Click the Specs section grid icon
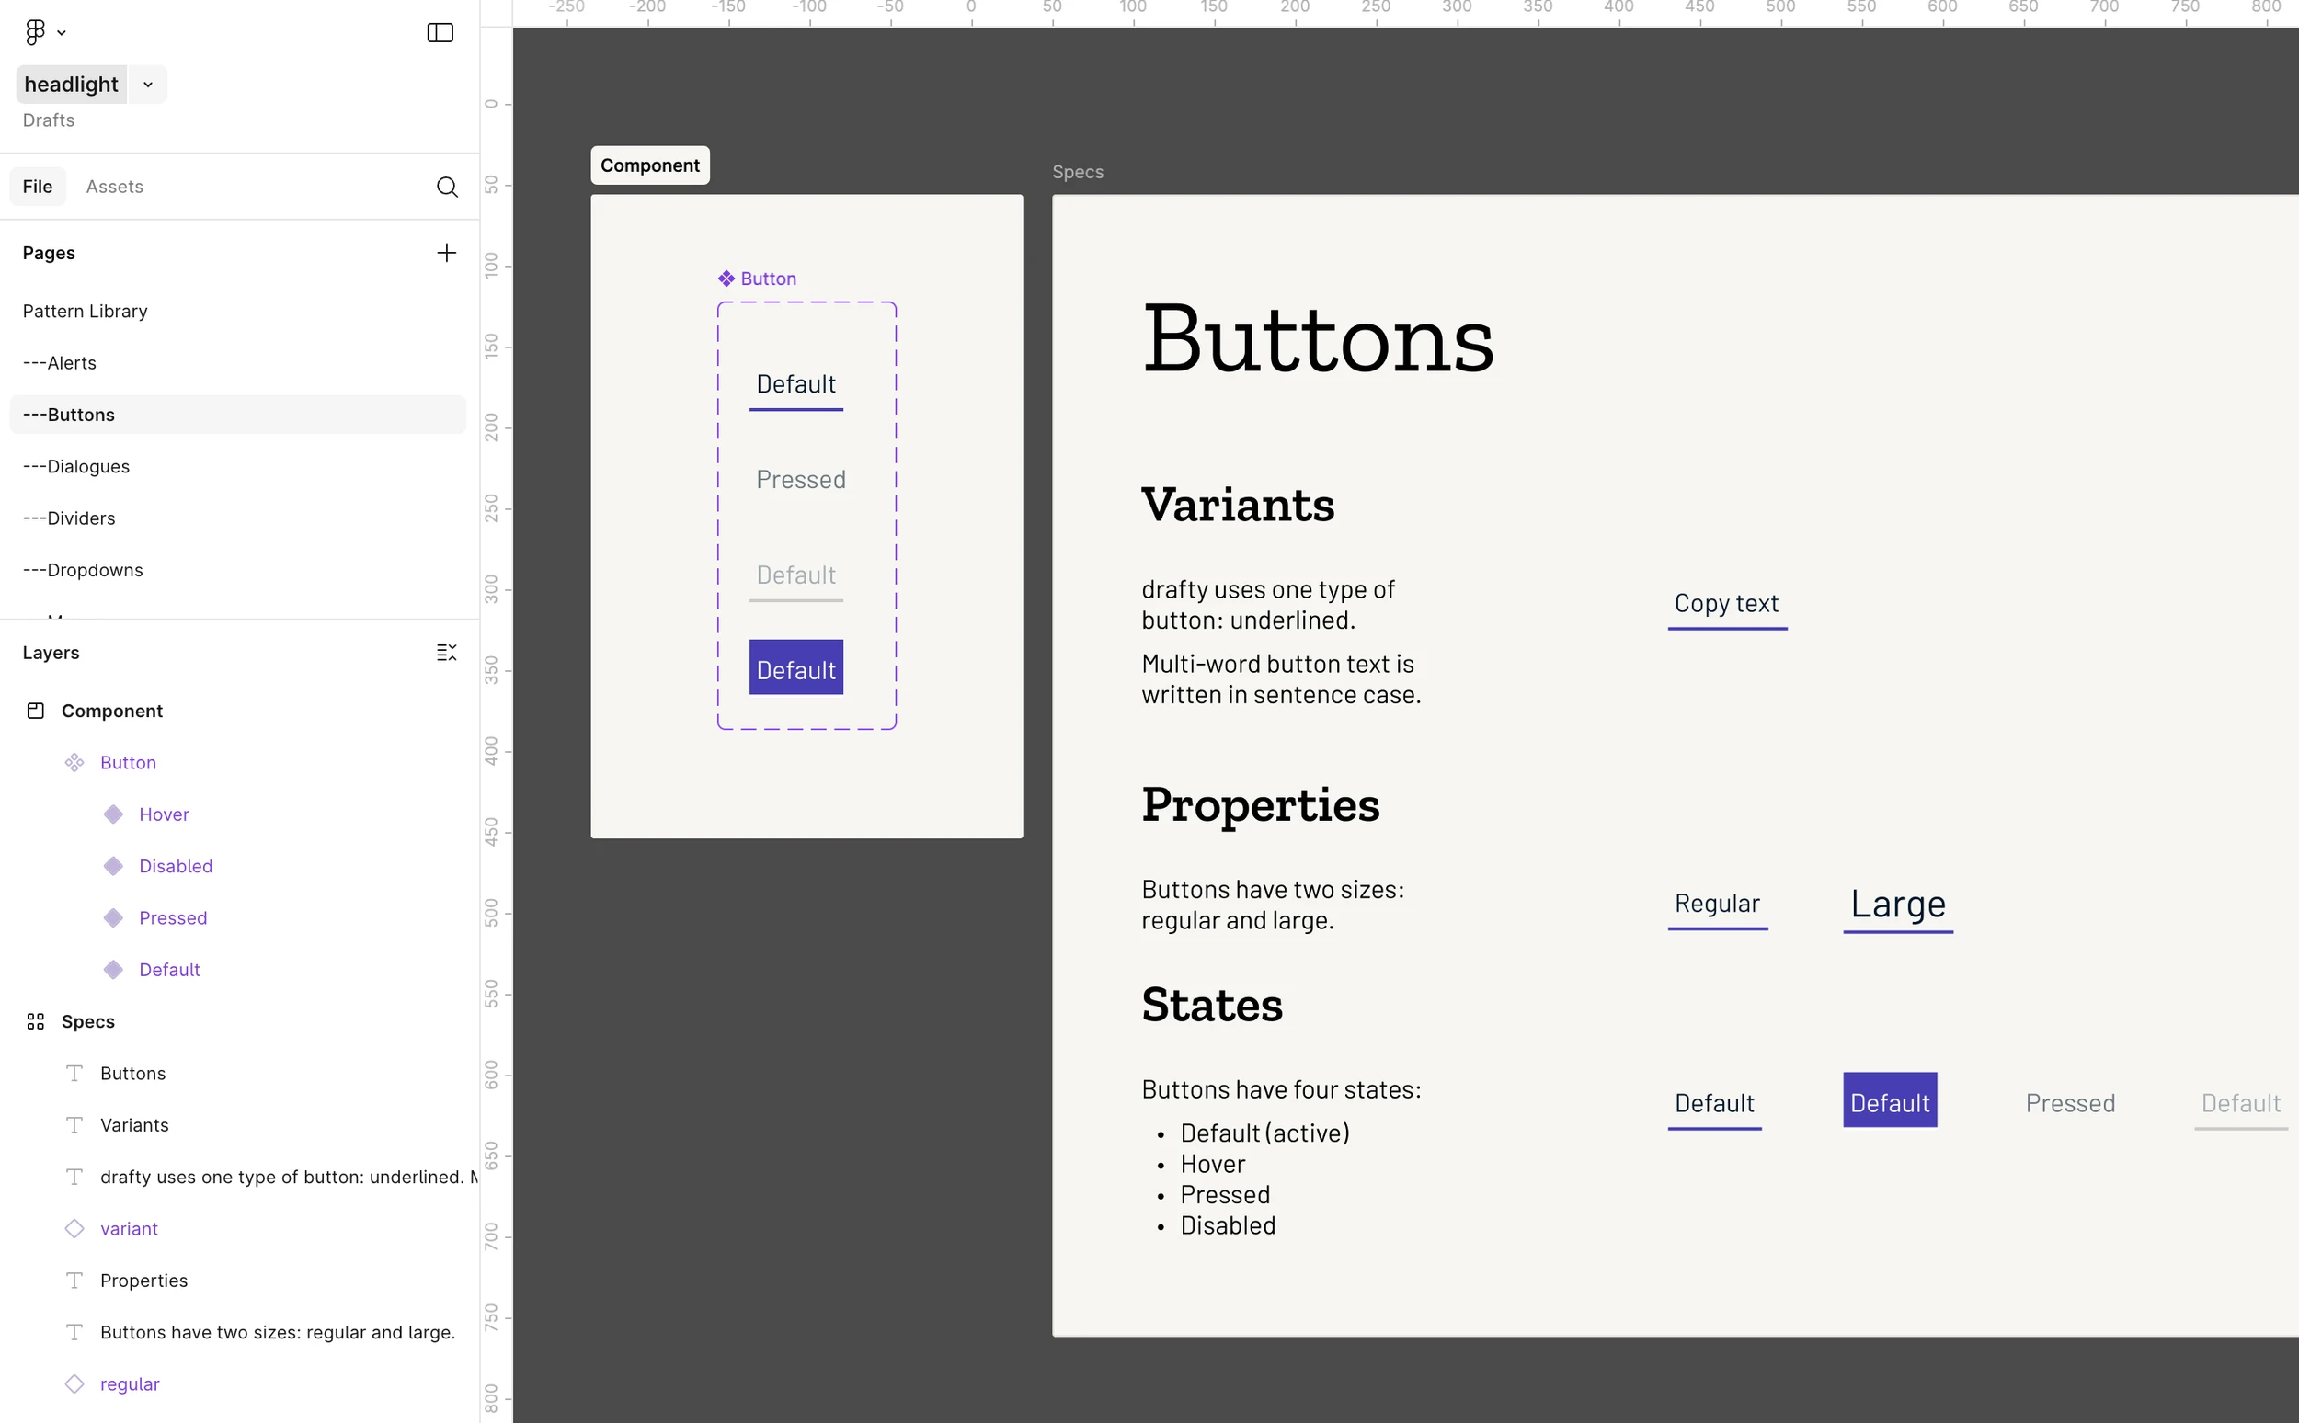The width and height of the screenshot is (2299, 1423). [x=36, y=1021]
